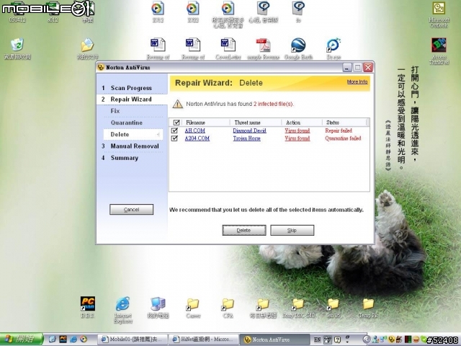
Task: Click the Repair failed status text
Action: point(339,130)
